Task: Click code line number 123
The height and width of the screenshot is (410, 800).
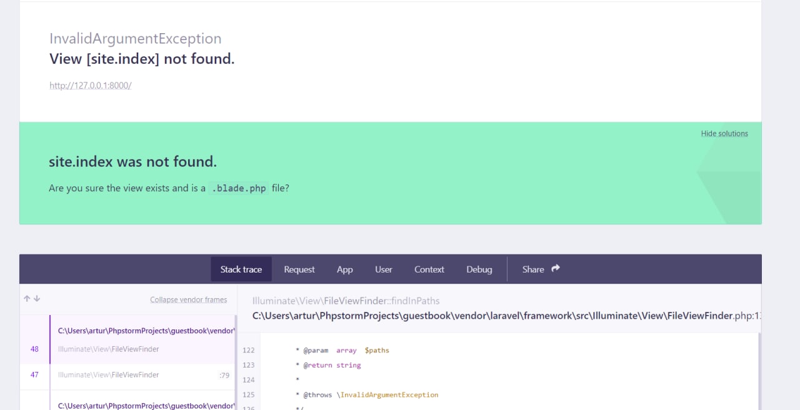Action: pos(249,365)
